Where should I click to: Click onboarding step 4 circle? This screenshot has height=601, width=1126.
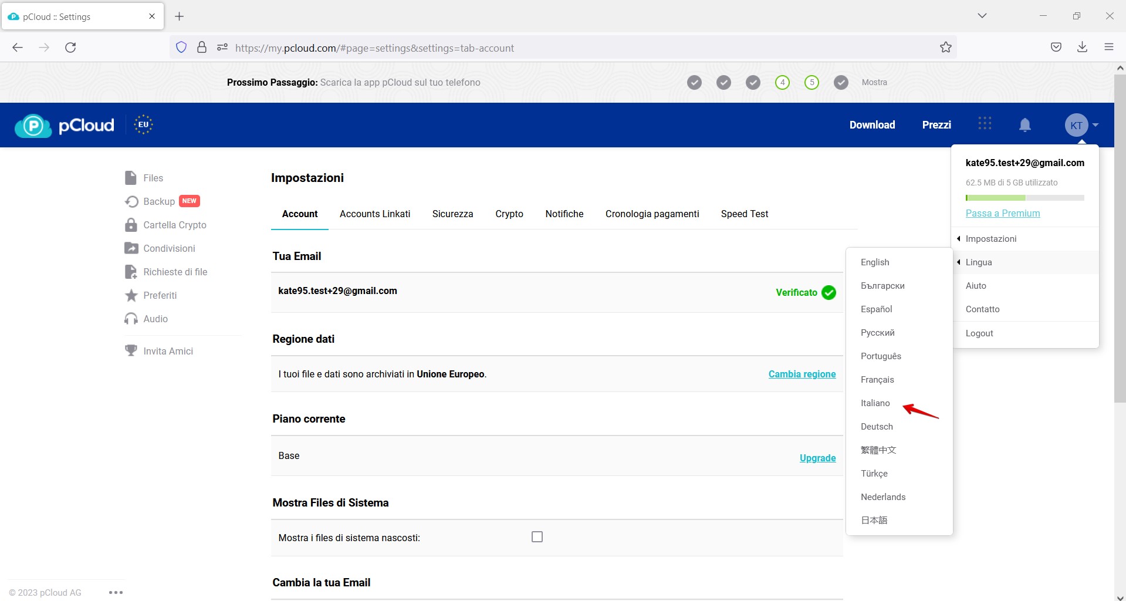click(x=782, y=82)
